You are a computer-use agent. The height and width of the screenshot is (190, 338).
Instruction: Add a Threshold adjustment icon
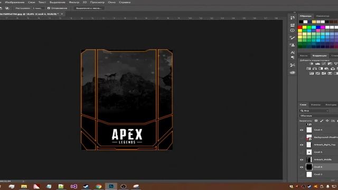pos(324,73)
